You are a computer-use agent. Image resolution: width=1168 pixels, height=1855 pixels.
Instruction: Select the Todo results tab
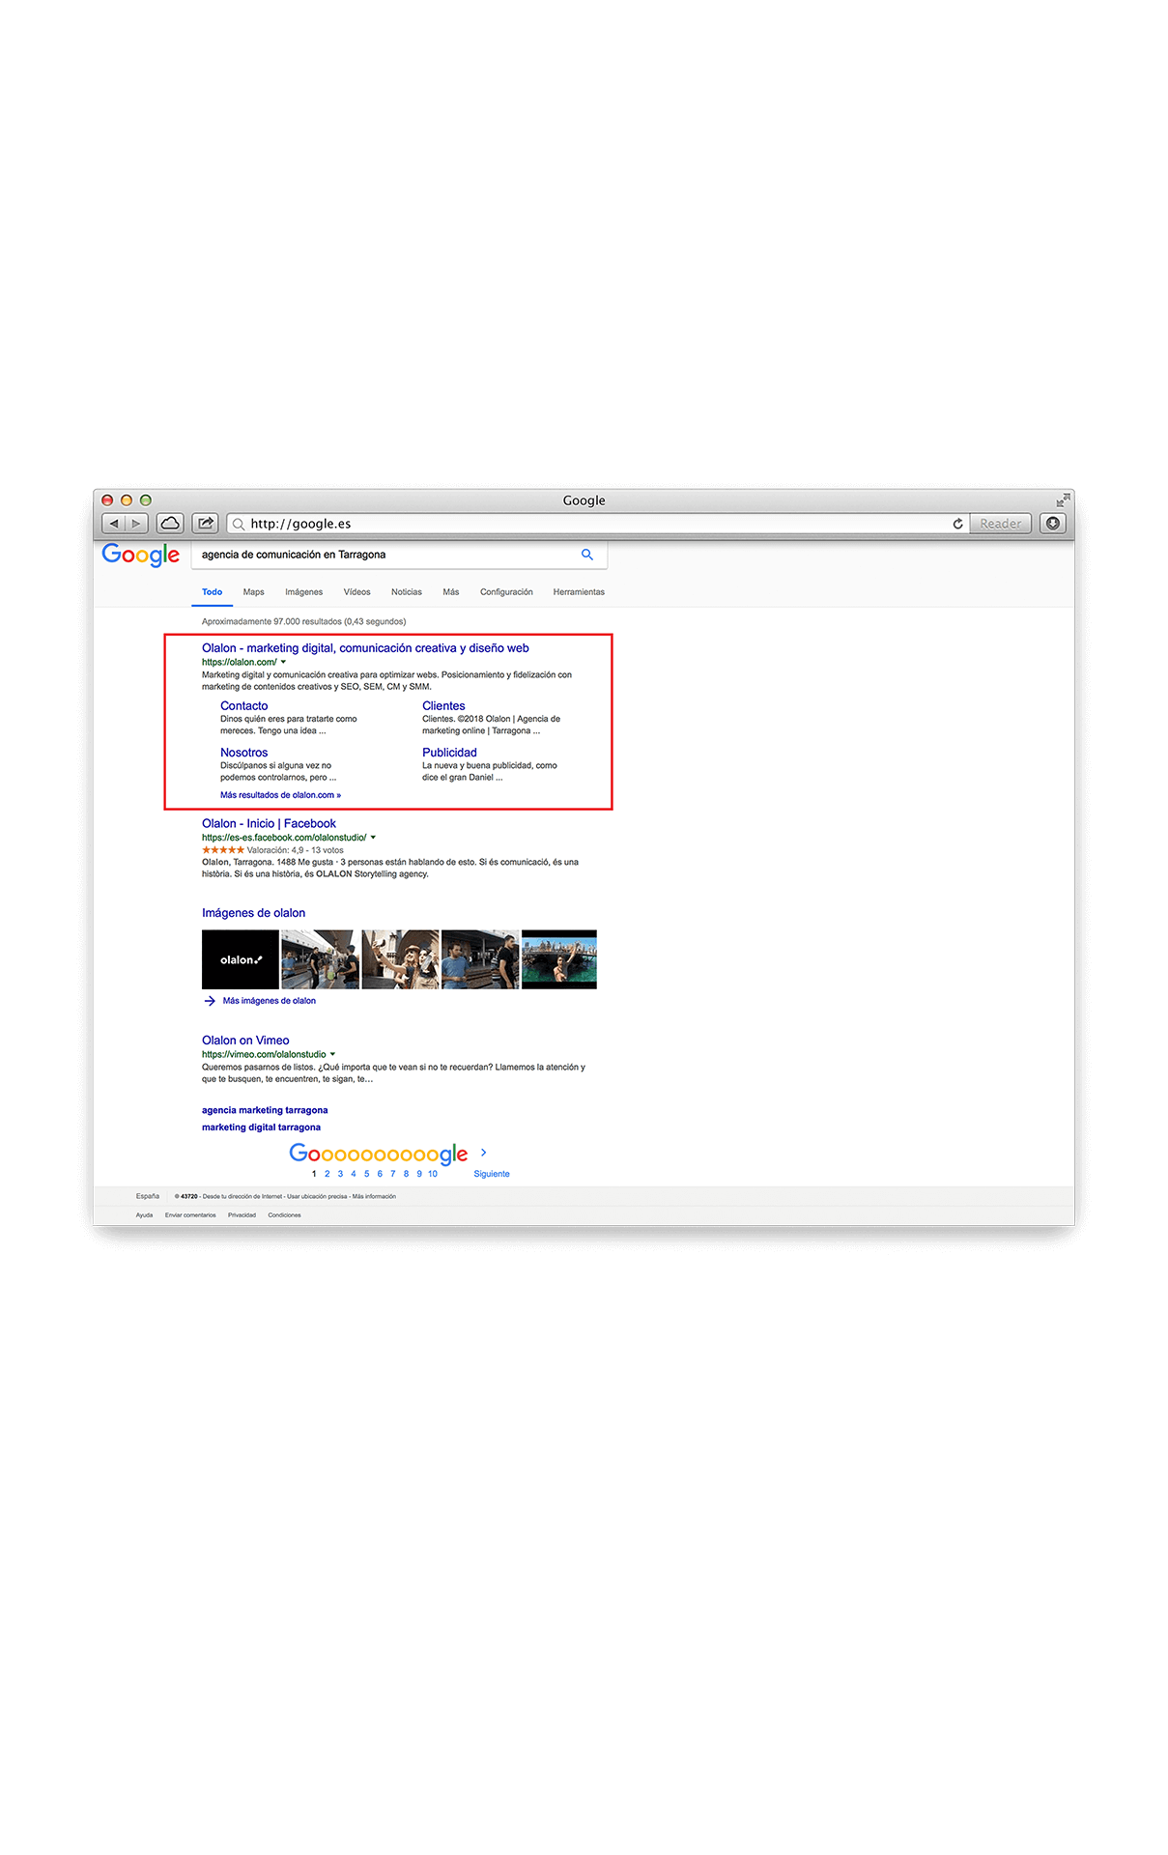coord(212,592)
